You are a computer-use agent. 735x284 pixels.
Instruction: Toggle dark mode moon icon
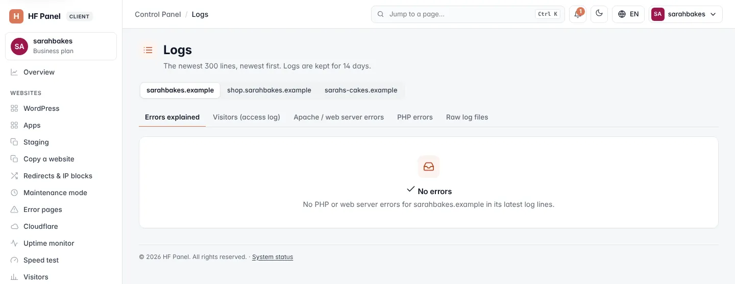[599, 14]
